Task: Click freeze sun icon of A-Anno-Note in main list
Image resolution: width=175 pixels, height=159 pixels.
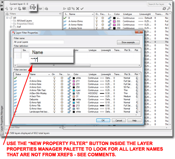Action: coord(103,25)
